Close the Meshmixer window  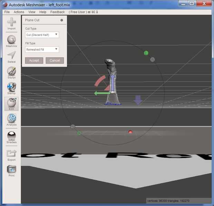(x=204, y=4)
